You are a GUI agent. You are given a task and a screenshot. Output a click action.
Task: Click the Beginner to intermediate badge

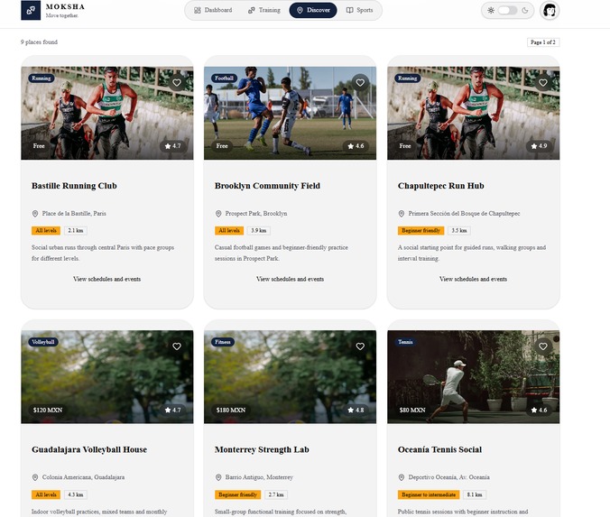429,494
